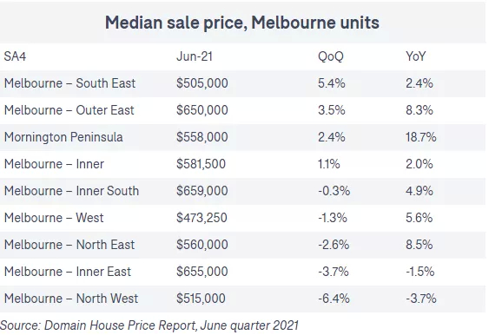Select the Melbourne – South East row label

(x=69, y=83)
